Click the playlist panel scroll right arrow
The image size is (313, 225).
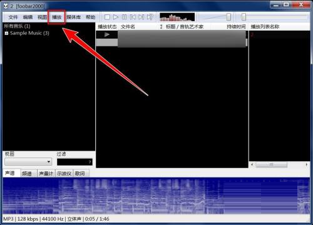307,164
